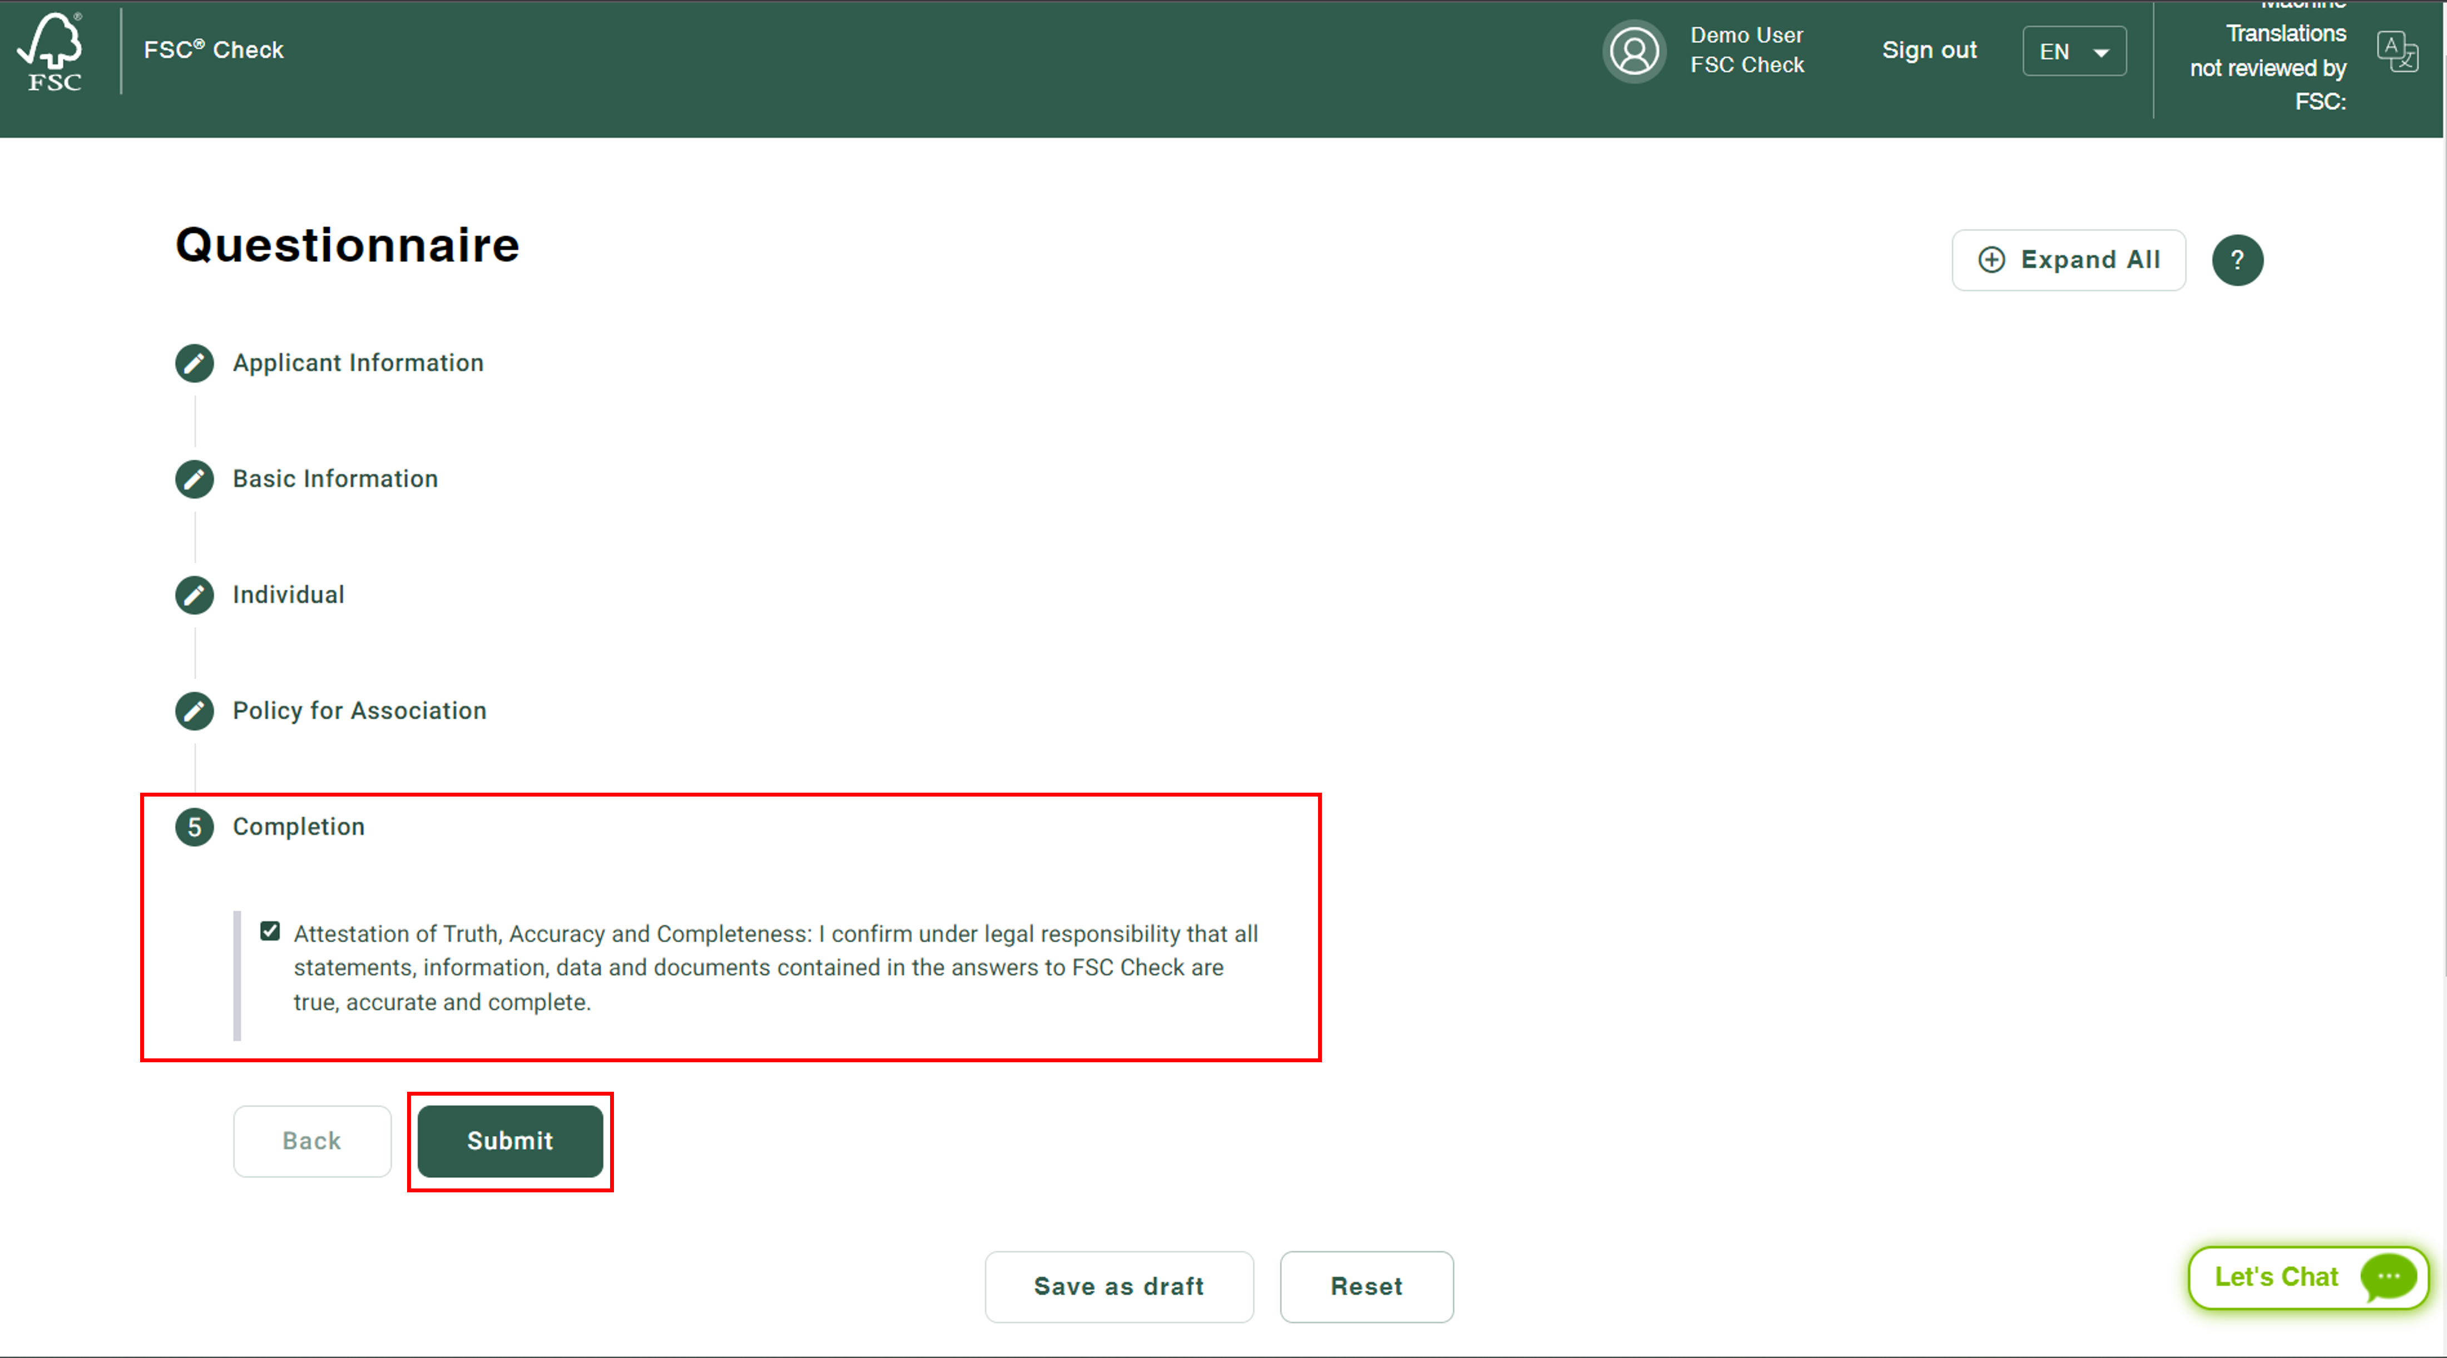Open the EN language dropdown
This screenshot has width=2447, height=1358.
click(2074, 51)
